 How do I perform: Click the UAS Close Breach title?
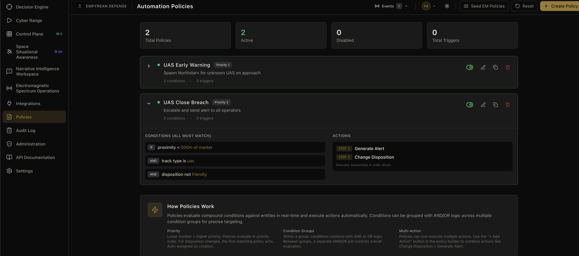point(186,102)
